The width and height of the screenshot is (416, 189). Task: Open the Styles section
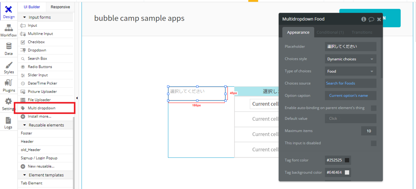(x=9, y=67)
